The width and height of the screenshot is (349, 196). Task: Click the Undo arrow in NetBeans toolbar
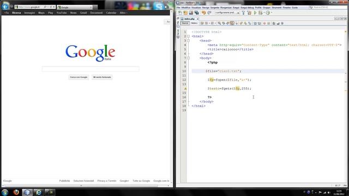pos(203,13)
